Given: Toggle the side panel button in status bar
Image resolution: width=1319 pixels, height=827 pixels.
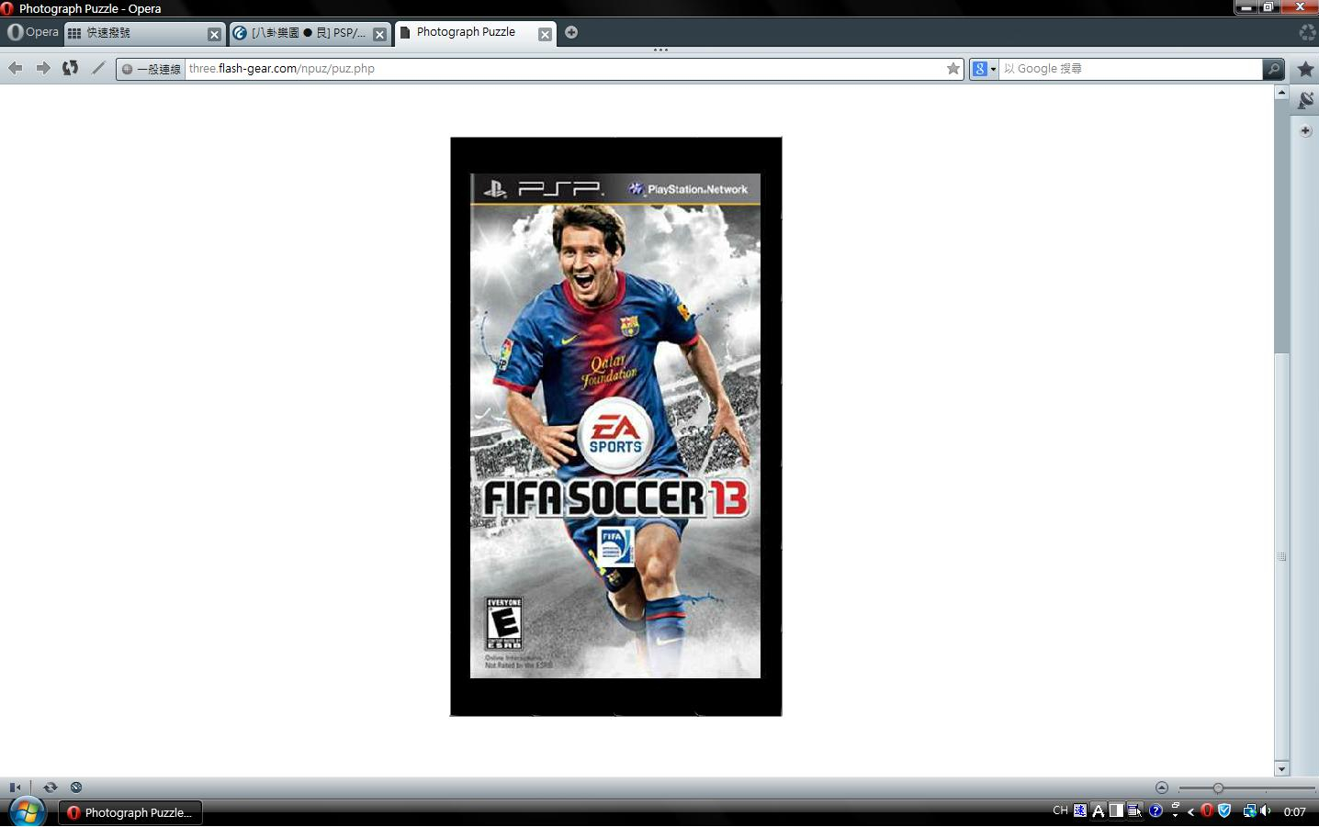Looking at the screenshot, I should pyautogui.click(x=15, y=788).
